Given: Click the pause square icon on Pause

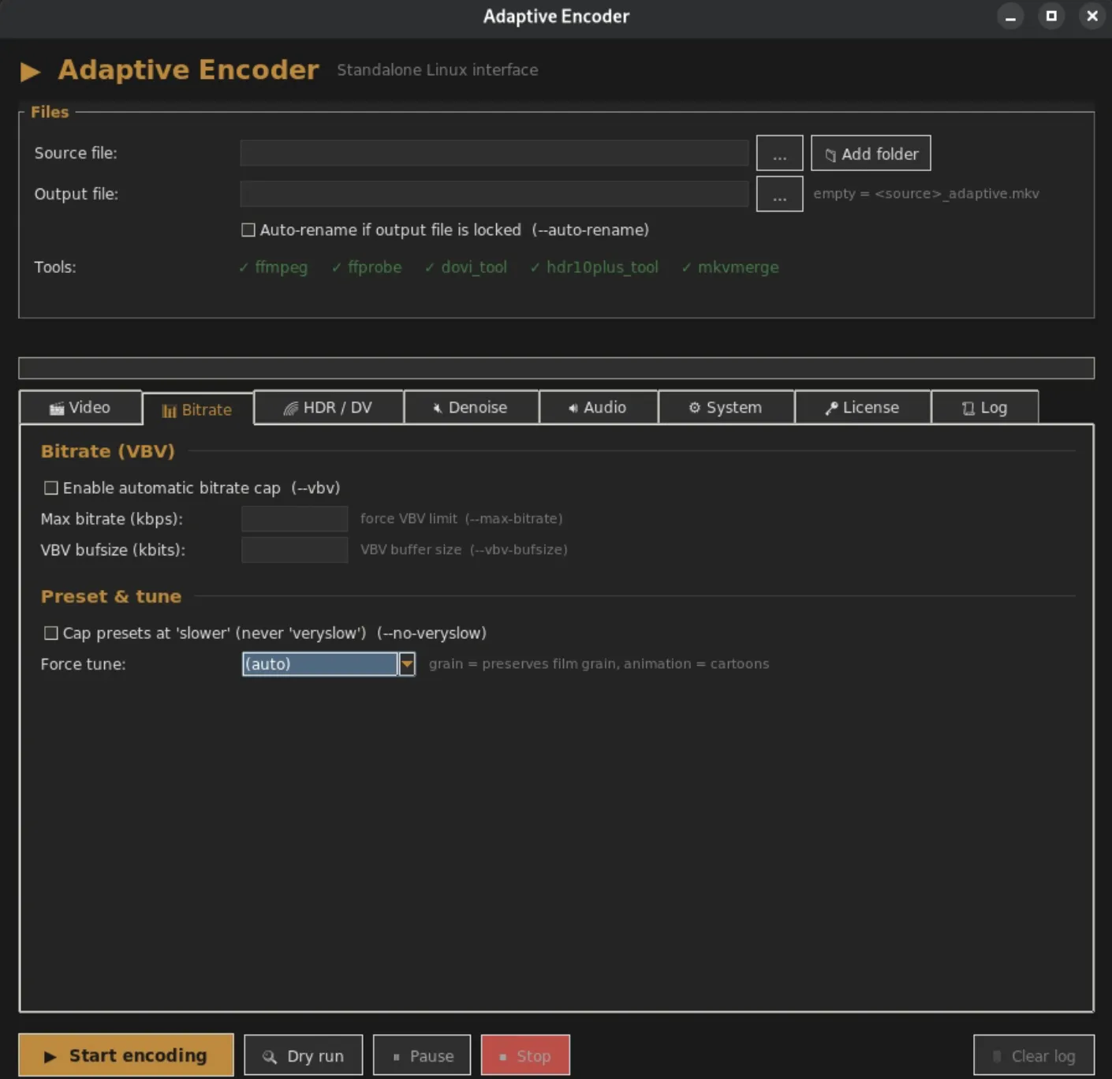Looking at the screenshot, I should [396, 1057].
